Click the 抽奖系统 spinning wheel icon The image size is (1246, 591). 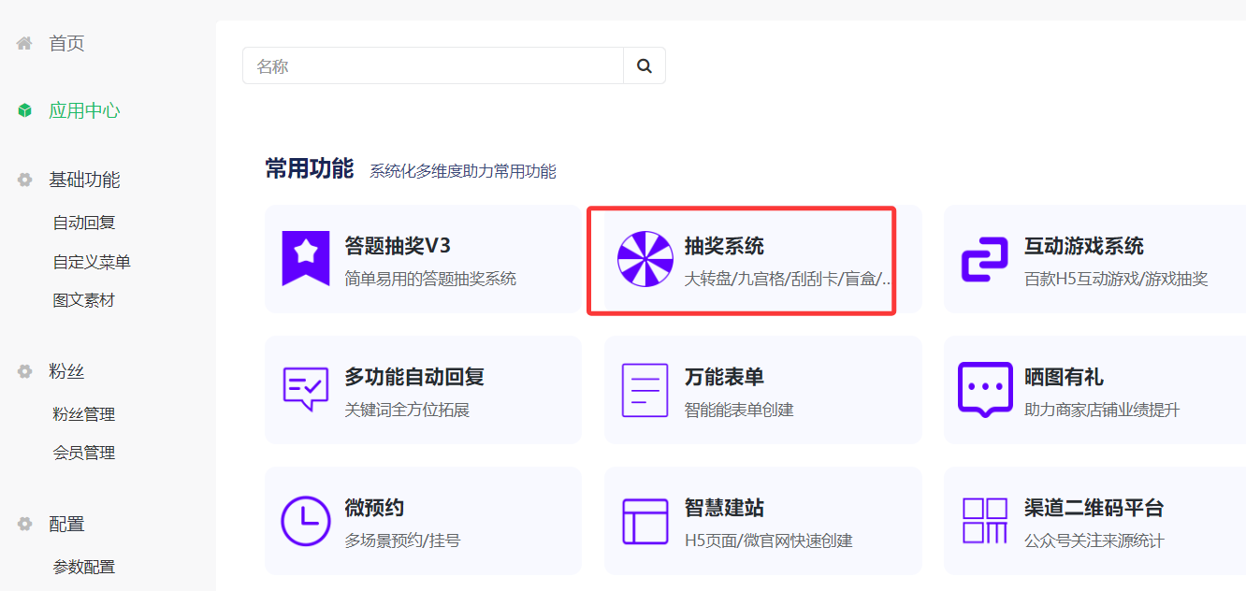click(x=644, y=260)
